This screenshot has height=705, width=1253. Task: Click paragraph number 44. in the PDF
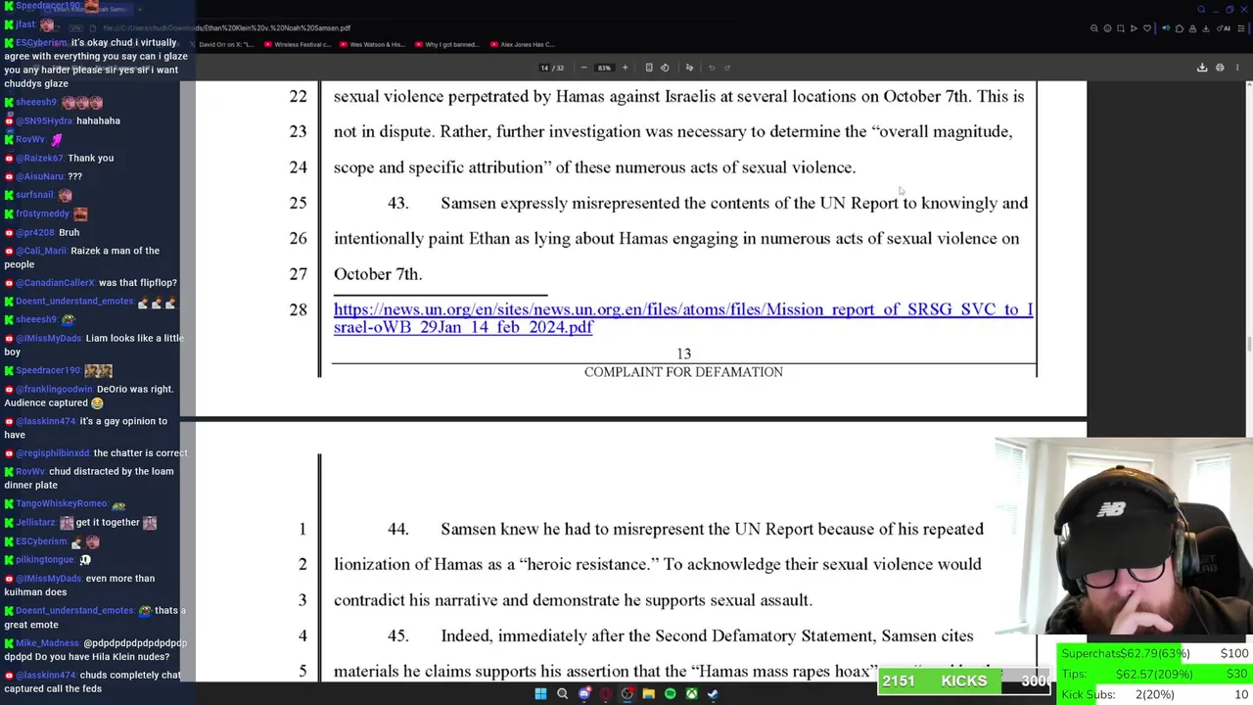click(397, 529)
